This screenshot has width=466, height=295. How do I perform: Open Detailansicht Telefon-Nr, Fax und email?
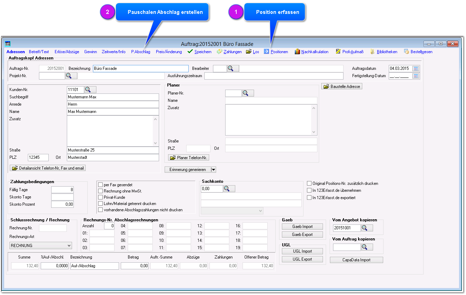click(x=47, y=168)
